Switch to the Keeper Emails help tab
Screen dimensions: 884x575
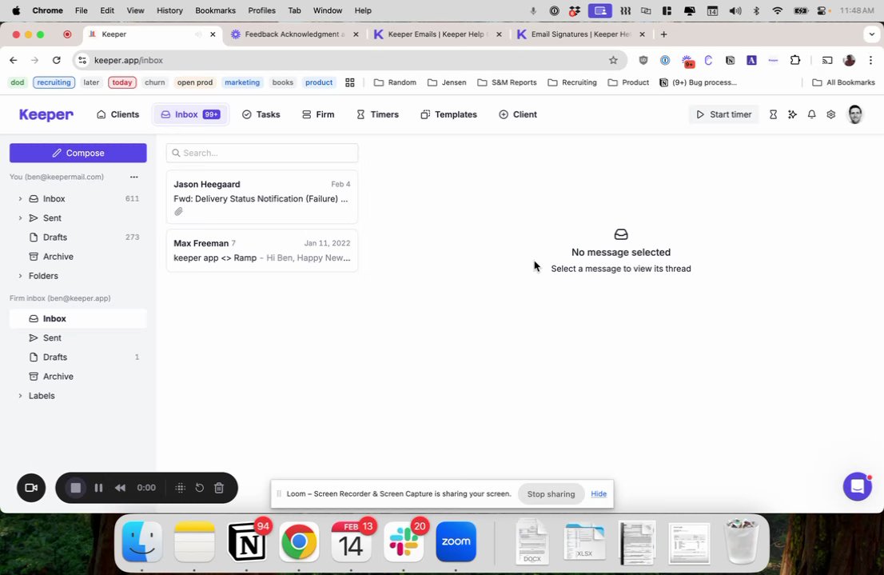click(x=437, y=34)
